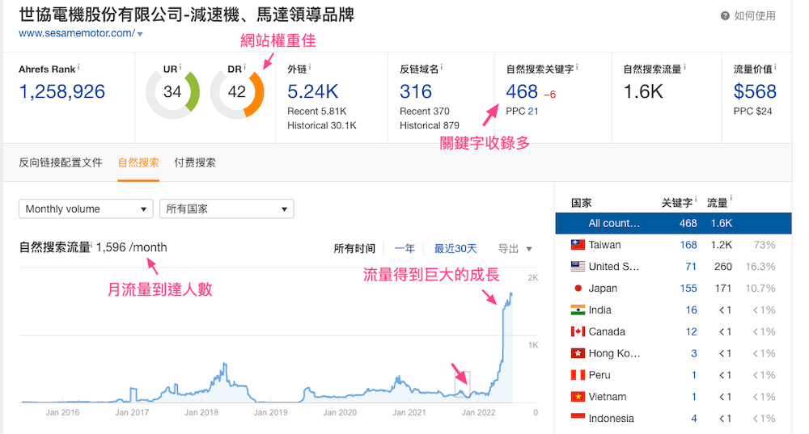Click the UR 34 circular gauge

[x=173, y=93]
